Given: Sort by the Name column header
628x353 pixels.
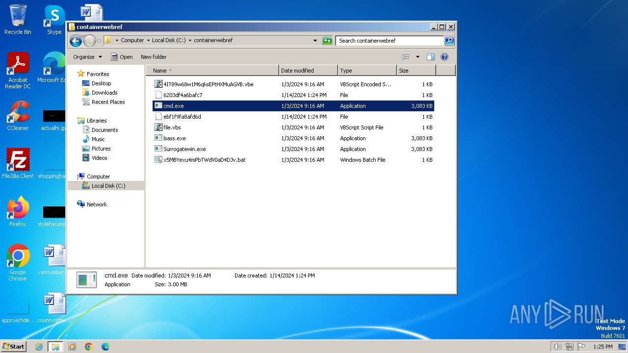Looking at the screenshot, I should point(213,71).
